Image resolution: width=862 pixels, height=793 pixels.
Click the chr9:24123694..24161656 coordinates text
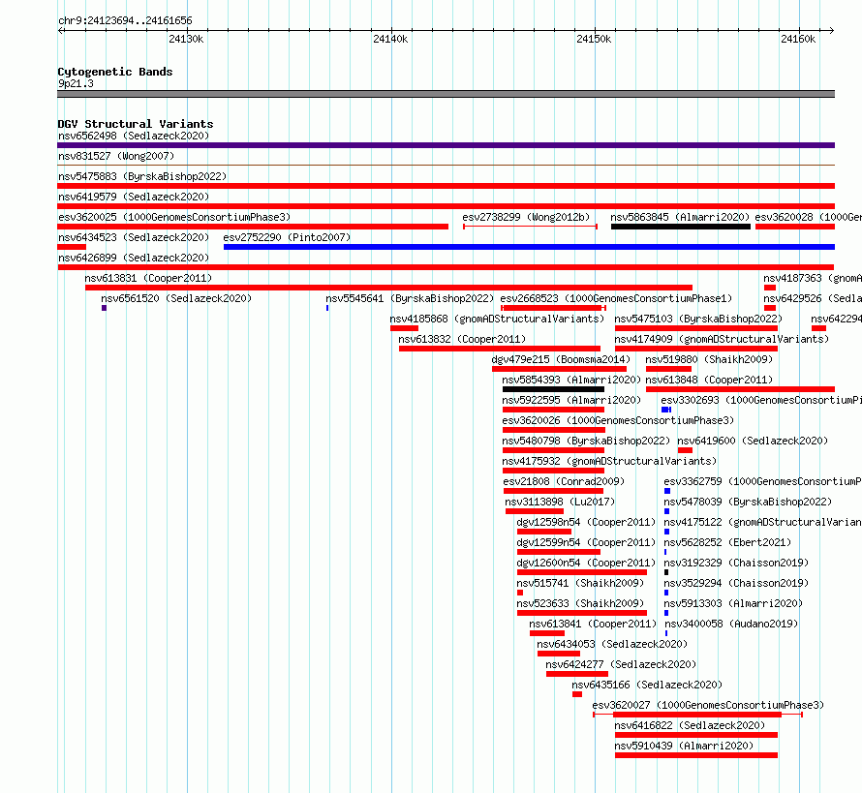[125, 21]
